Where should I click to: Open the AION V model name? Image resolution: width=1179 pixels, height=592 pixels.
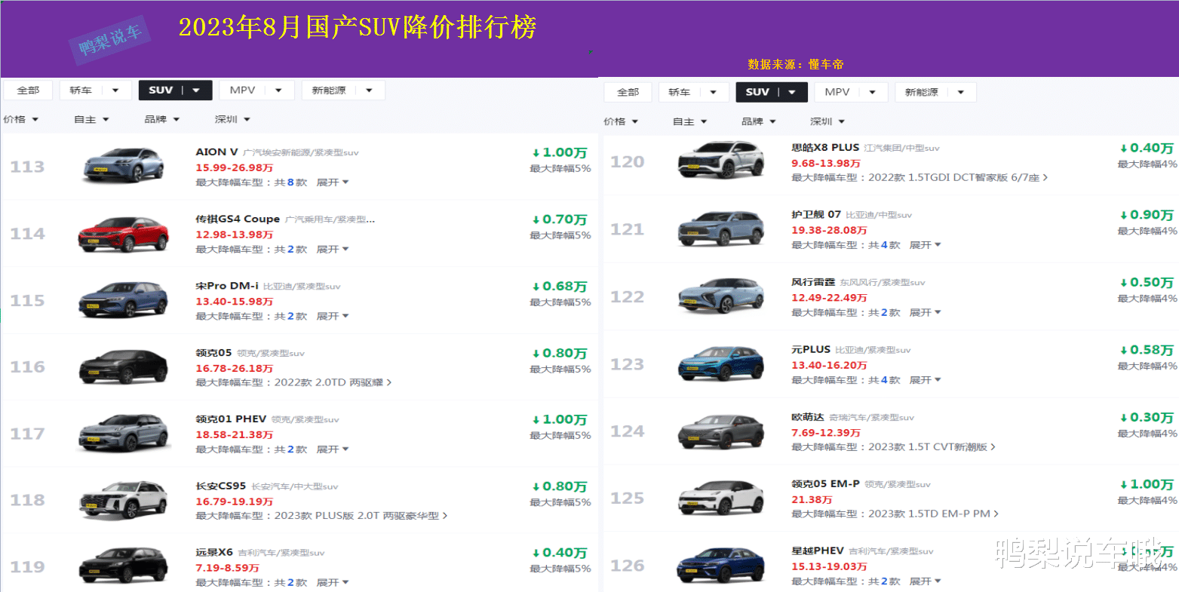point(216,152)
